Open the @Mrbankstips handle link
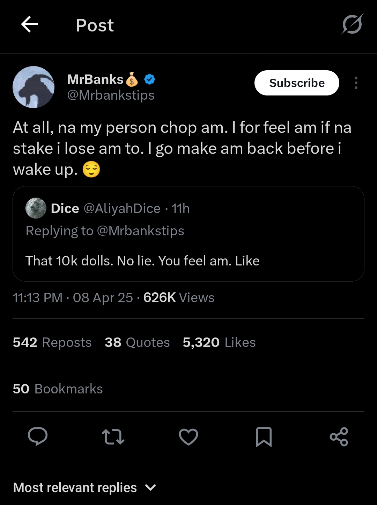Screen dimensions: 377x505 (x=111, y=95)
